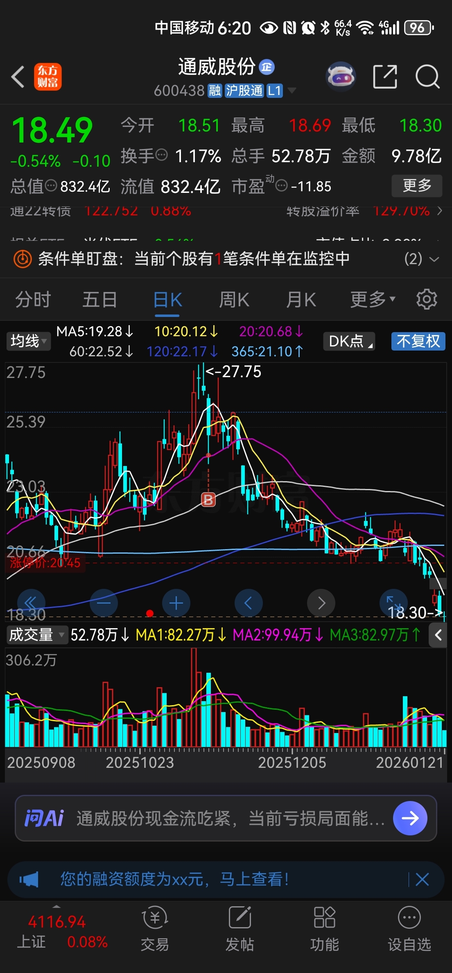Open the DK点 dropdown
The image size is (452, 973).
350,341
